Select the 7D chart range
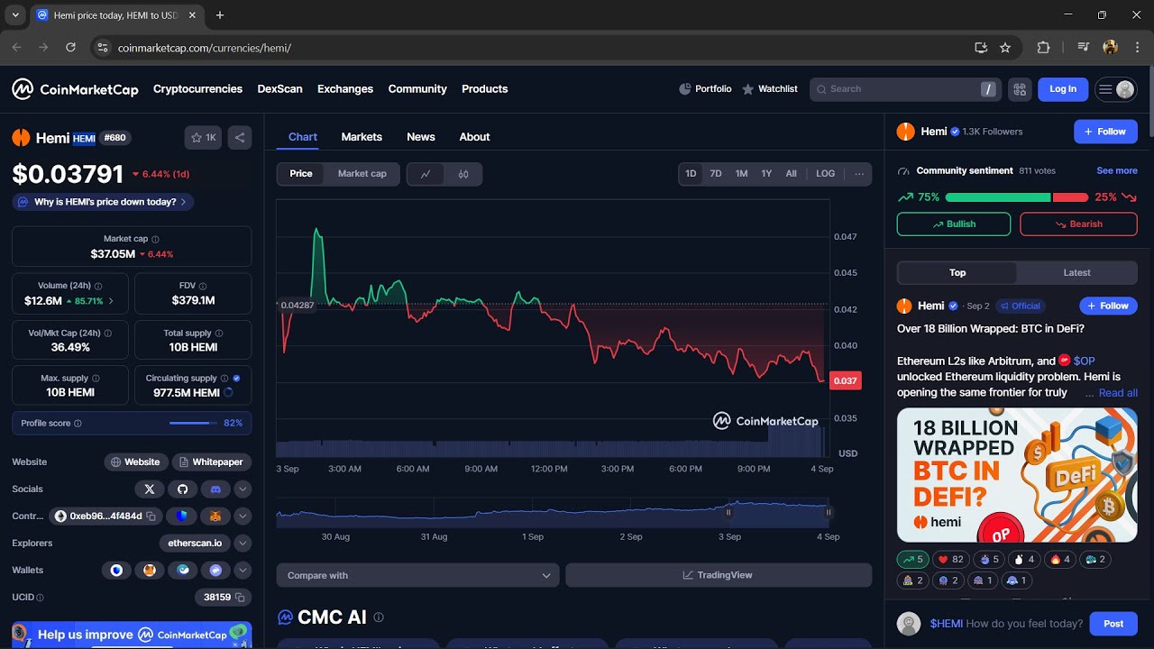Image resolution: width=1154 pixels, height=649 pixels. [716, 174]
